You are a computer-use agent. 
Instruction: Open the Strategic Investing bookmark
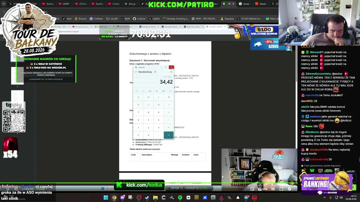[176, 19]
